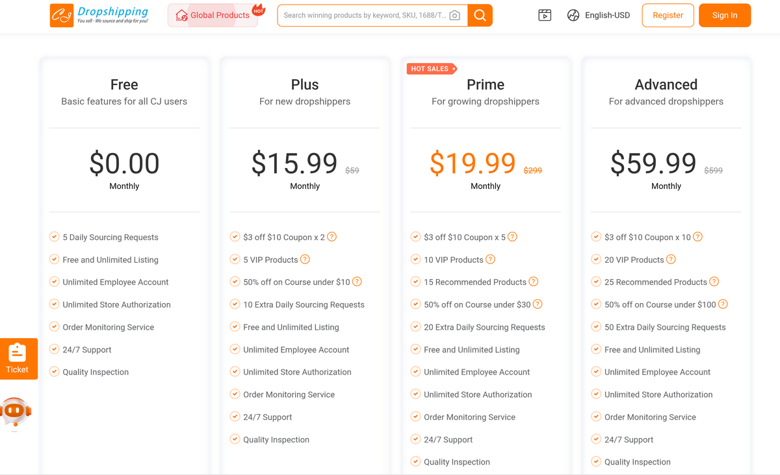Click help icon beside 15 Recommended Products
This screenshot has height=475, width=780.
click(534, 282)
